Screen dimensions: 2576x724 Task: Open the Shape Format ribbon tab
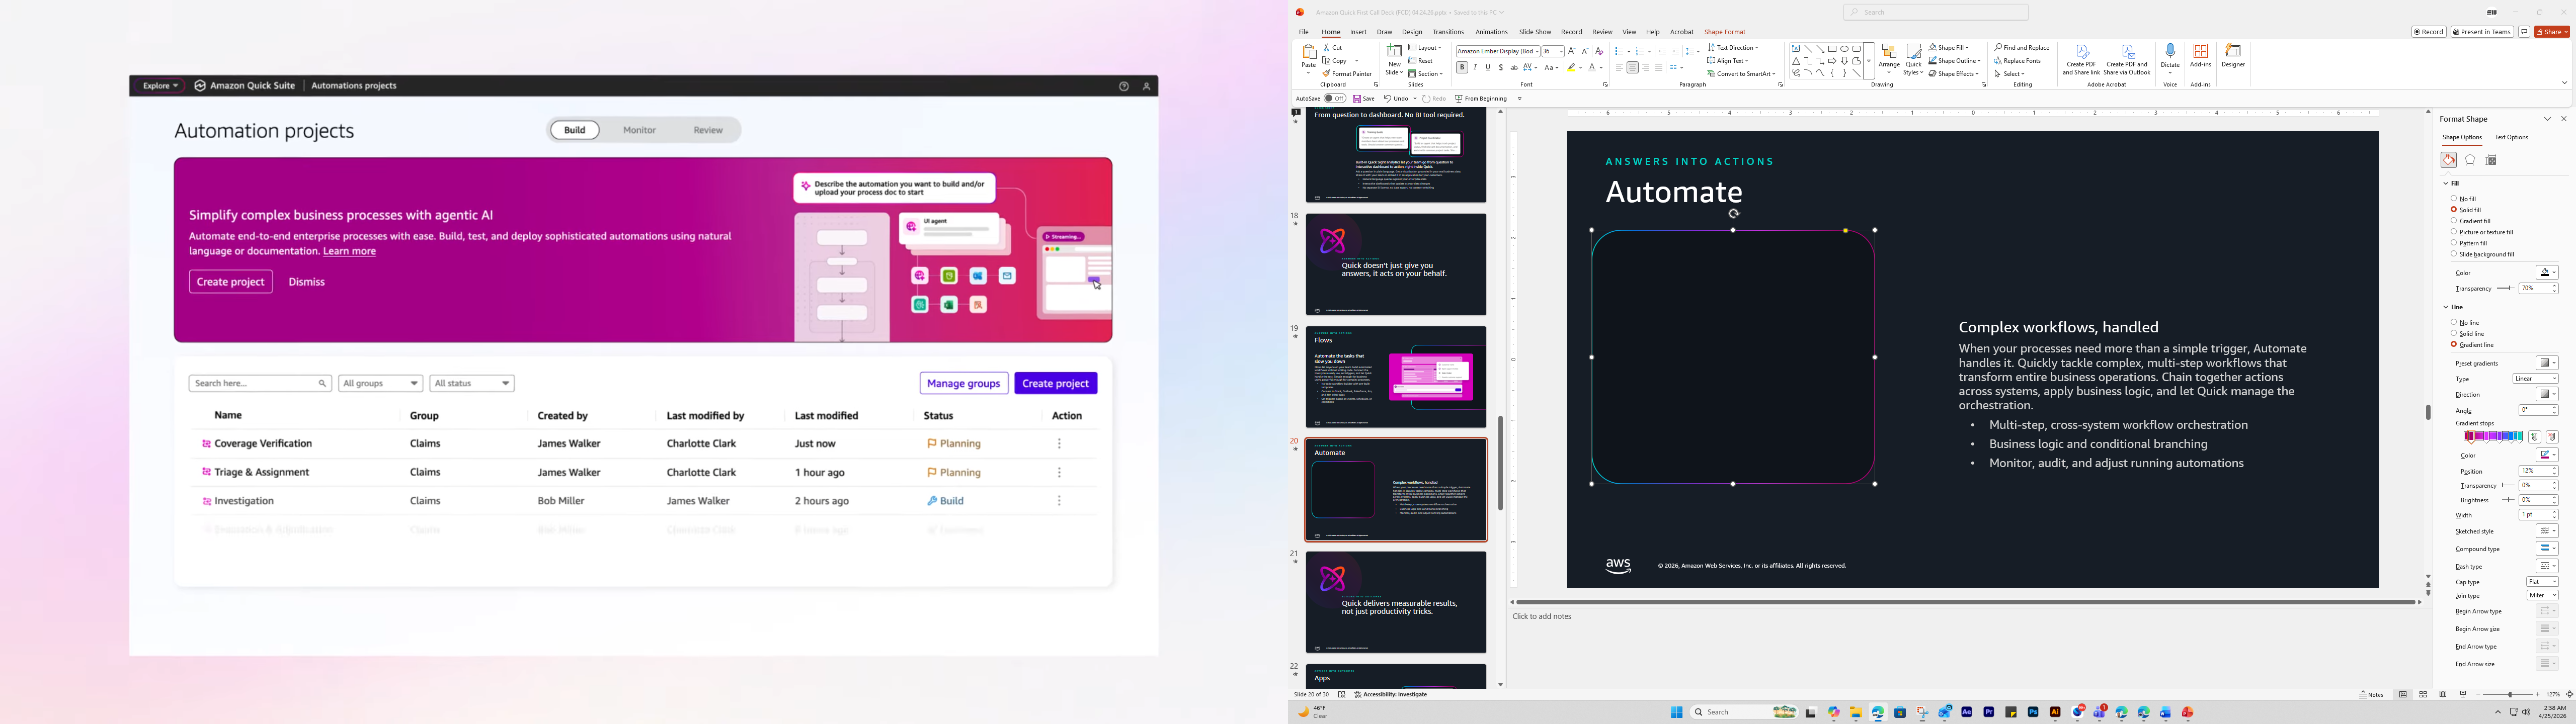(1725, 32)
